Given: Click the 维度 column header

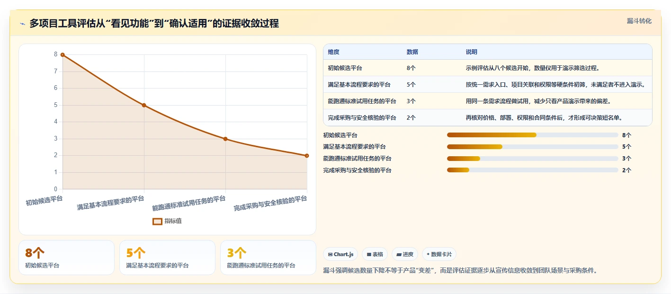Looking at the screenshot, I should (x=333, y=52).
